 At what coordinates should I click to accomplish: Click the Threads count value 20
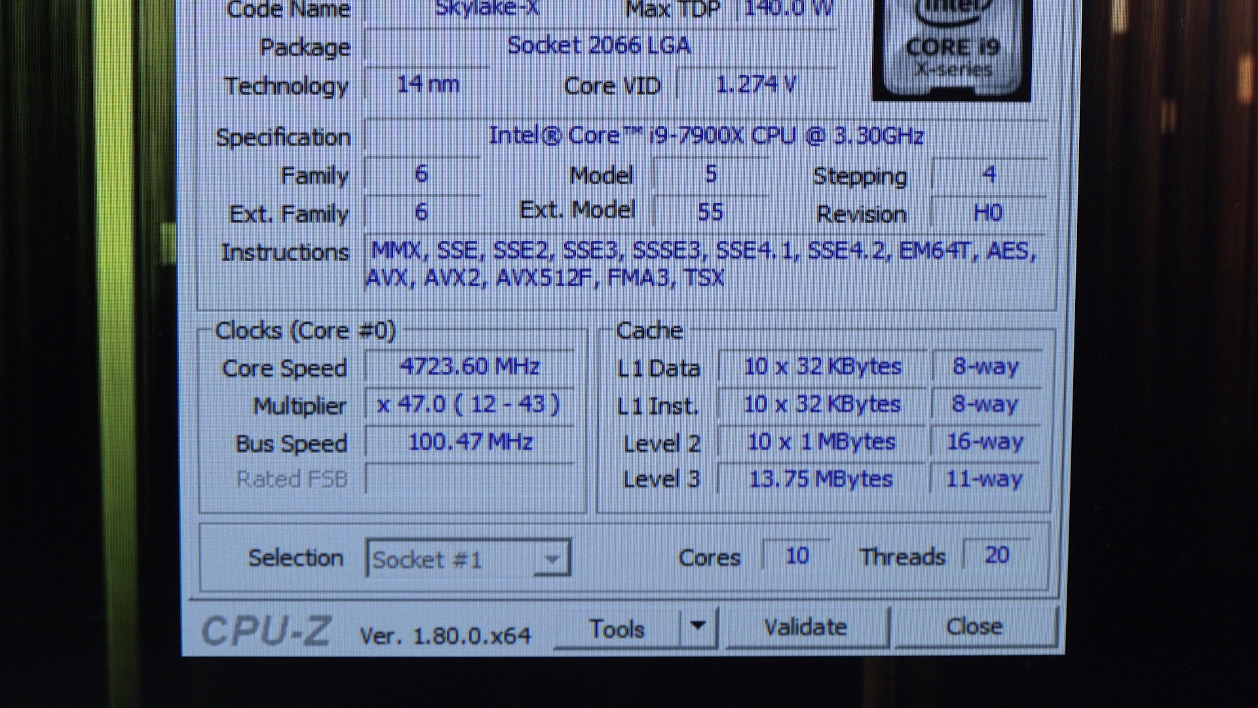click(x=997, y=555)
